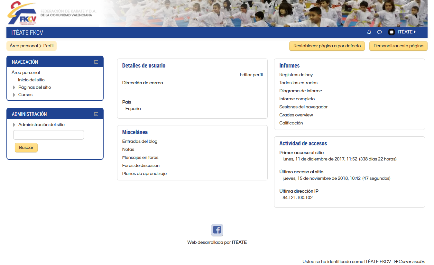434x265 pixels.
Task: Click the Cerrar sesión logout arrow icon
Action: click(396, 261)
